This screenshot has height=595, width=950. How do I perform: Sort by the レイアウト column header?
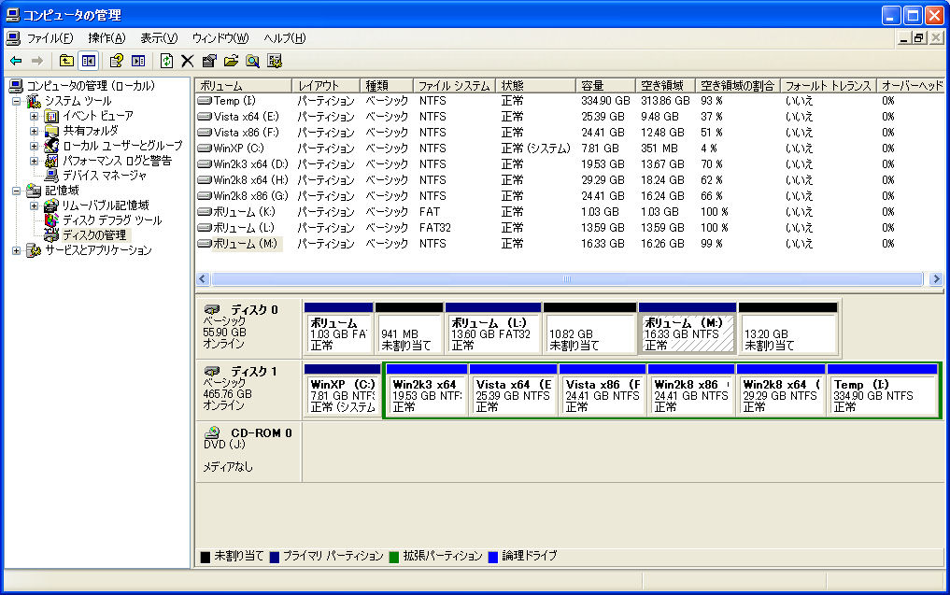(326, 86)
